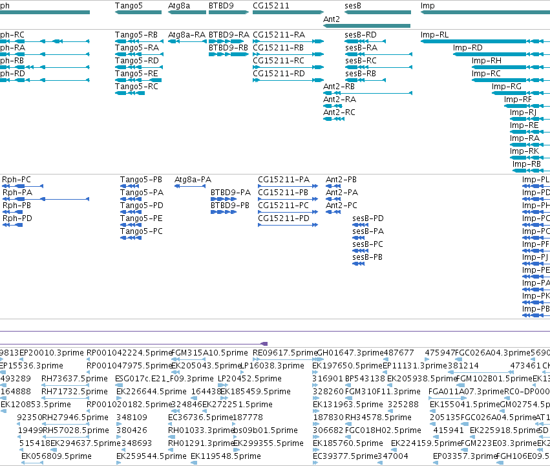
Task: Select the Tango5-PB protein
Action: pyautogui.click(x=131, y=186)
